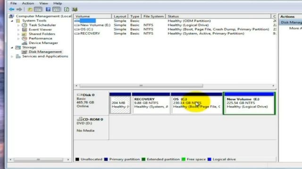The height and width of the screenshot is (169, 302).
Task: Expand the Performance node arrow
Action: (18, 38)
